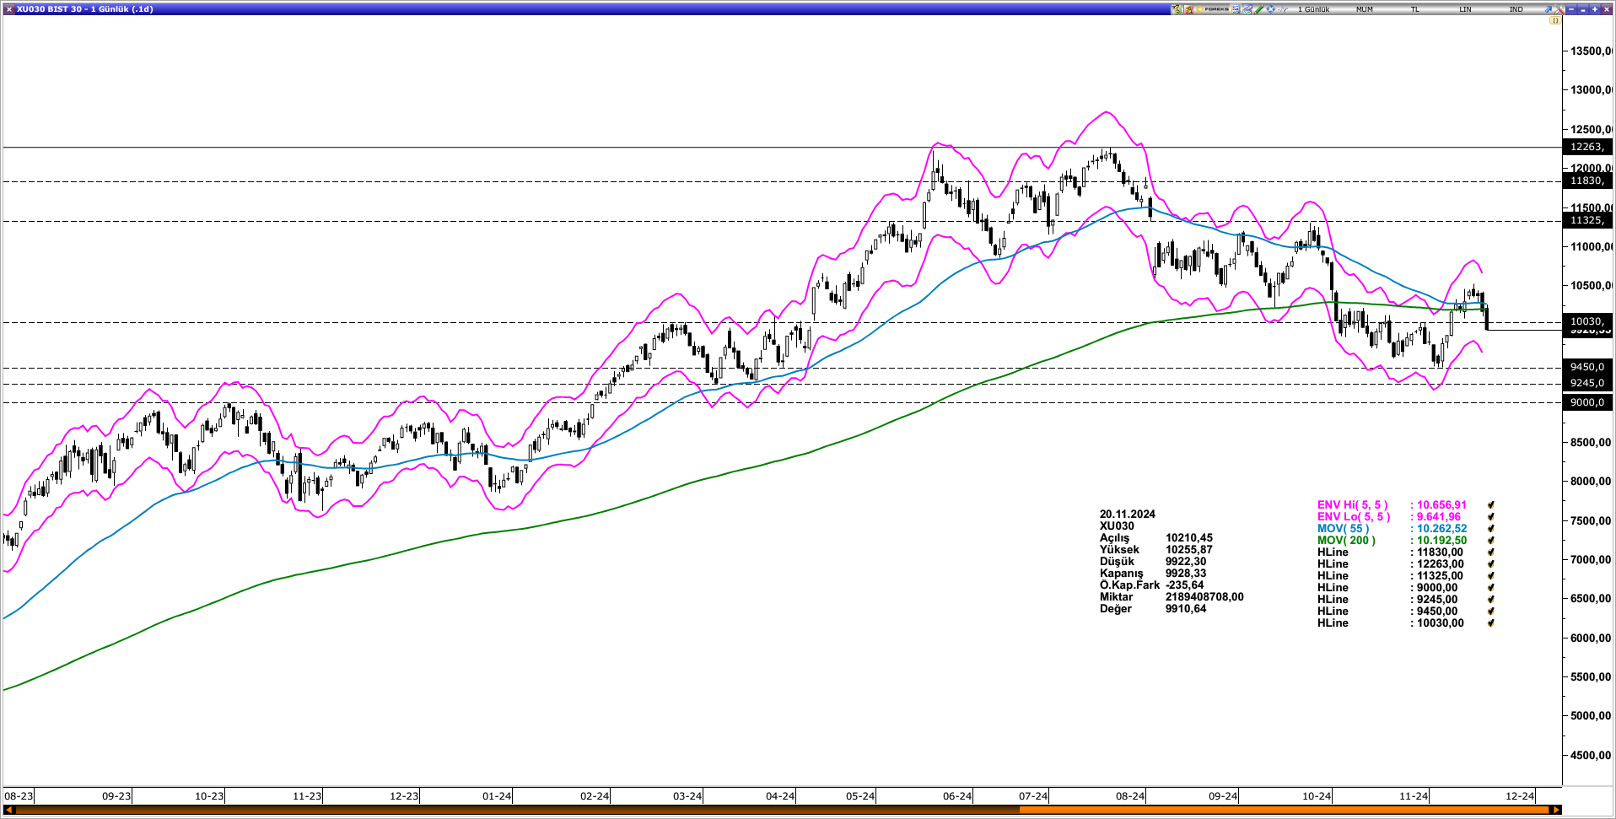Click the 9450,0 price label on axis
Image resolution: width=1616 pixels, height=819 pixels.
[x=1587, y=367]
